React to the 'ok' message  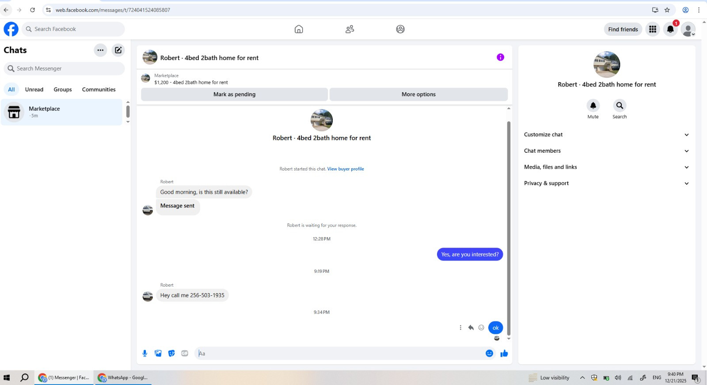(x=481, y=328)
